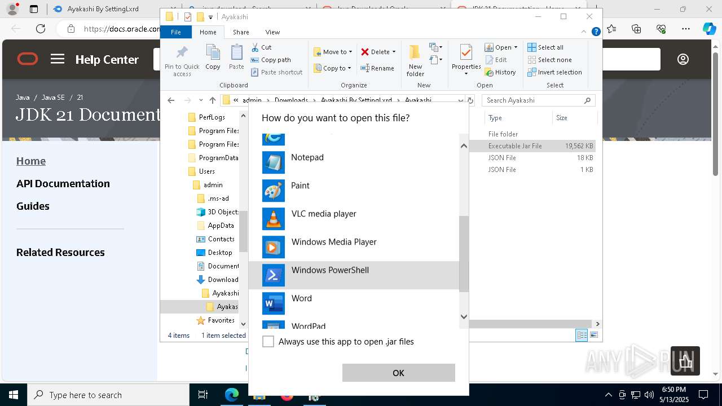Select AppData folder in tree
722x406 pixels.
point(215,226)
